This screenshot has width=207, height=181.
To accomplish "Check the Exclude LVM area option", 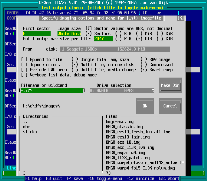I will point(24,70).
